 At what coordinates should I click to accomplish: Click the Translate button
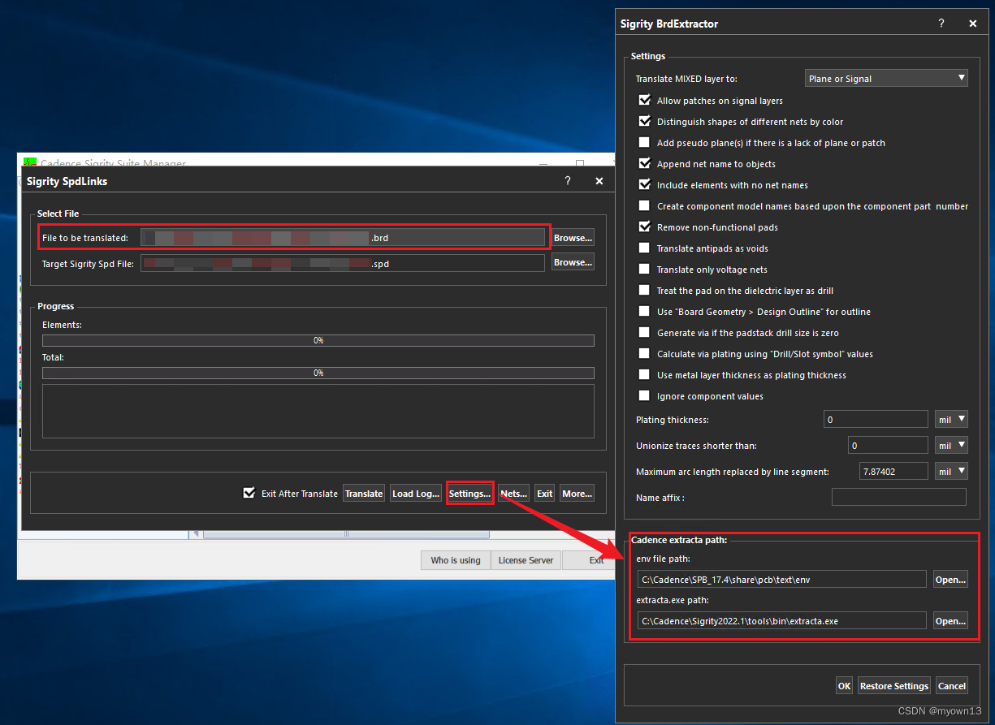point(364,493)
